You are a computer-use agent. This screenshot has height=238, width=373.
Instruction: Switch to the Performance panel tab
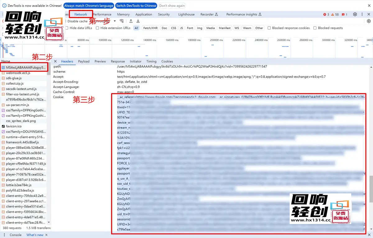tap(102, 14)
